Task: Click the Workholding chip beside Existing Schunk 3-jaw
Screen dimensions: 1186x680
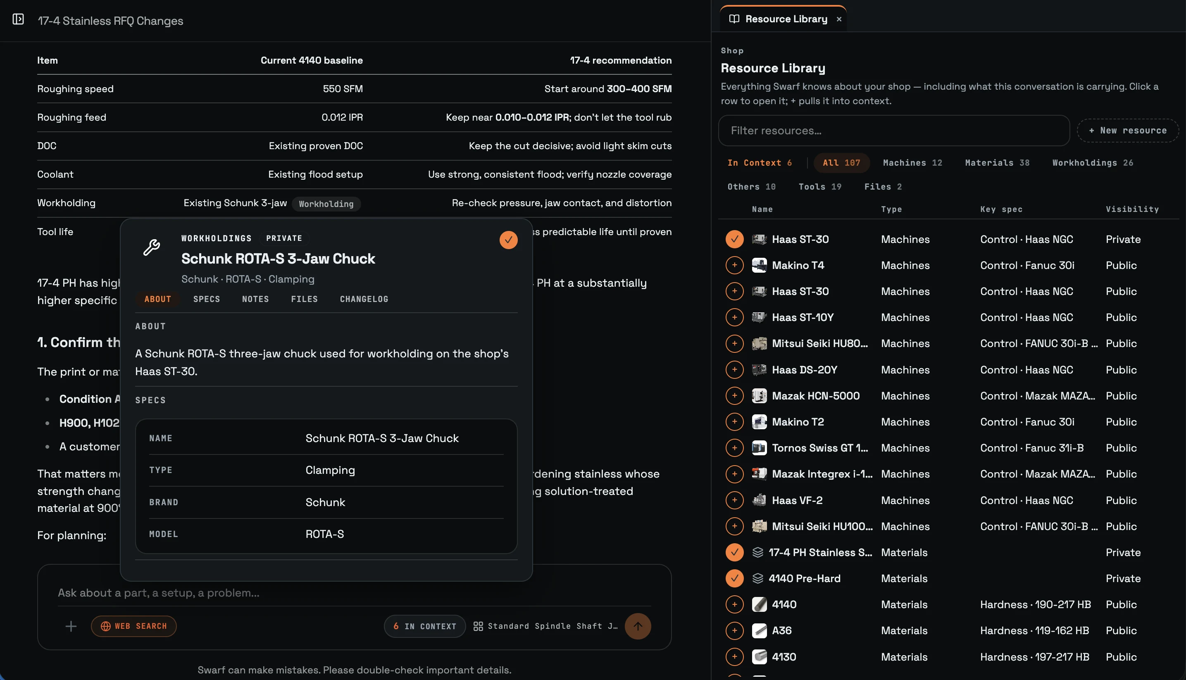Action: point(326,204)
